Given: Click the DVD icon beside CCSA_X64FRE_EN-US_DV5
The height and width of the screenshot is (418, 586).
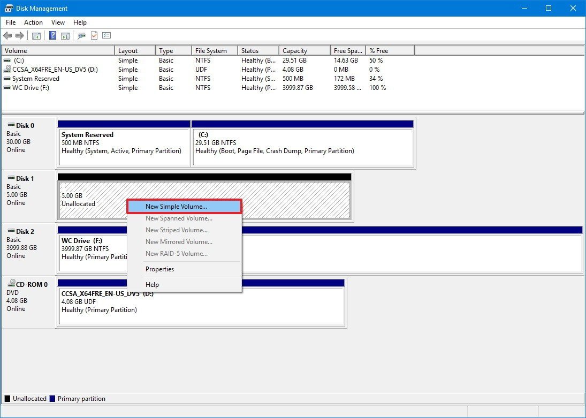Looking at the screenshot, I should 7,69.
